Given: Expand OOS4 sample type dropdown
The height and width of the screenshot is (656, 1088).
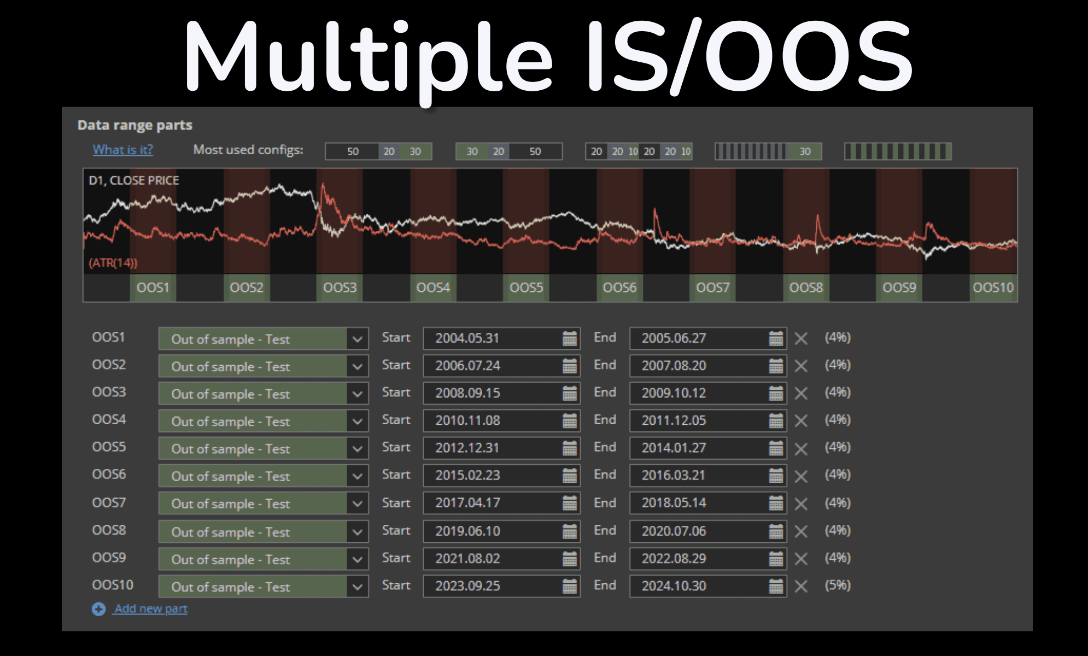Looking at the screenshot, I should 357,421.
